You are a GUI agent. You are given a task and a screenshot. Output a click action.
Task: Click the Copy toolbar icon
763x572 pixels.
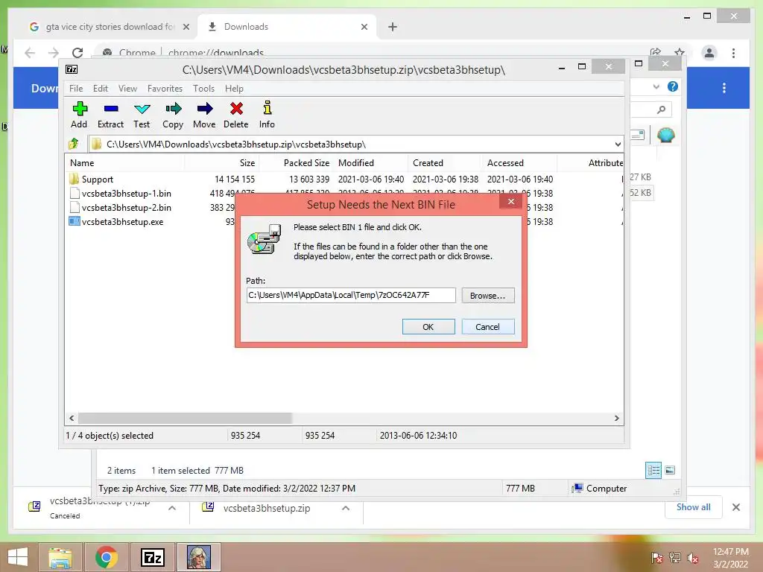coord(173,109)
